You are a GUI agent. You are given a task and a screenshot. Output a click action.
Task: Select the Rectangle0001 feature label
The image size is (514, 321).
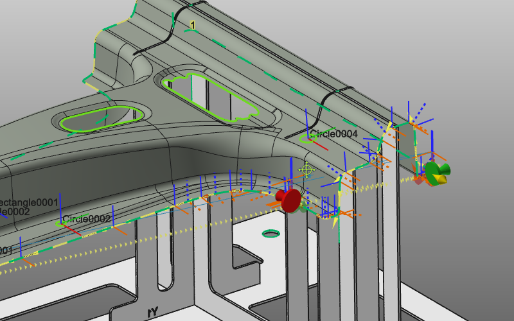coord(29,202)
